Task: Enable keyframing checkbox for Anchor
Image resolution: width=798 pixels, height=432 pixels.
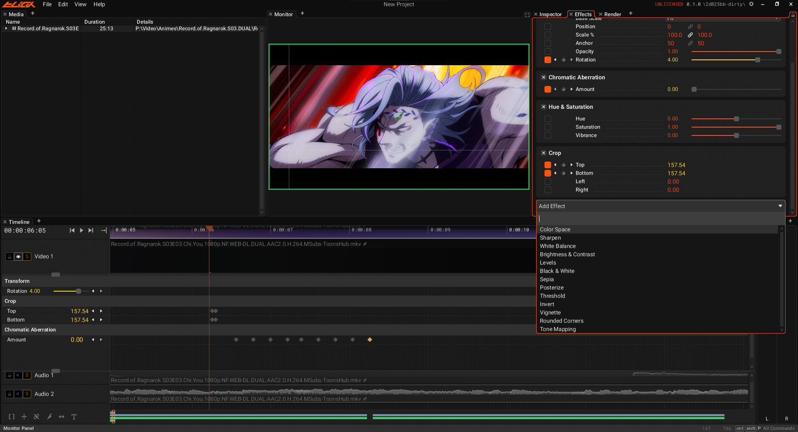Action: coord(548,43)
